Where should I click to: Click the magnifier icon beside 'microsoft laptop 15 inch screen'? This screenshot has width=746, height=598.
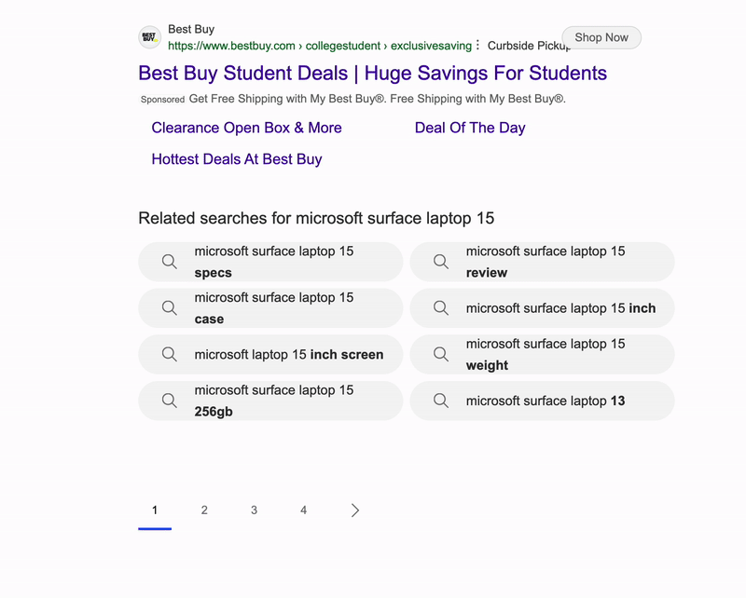(x=169, y=355)
